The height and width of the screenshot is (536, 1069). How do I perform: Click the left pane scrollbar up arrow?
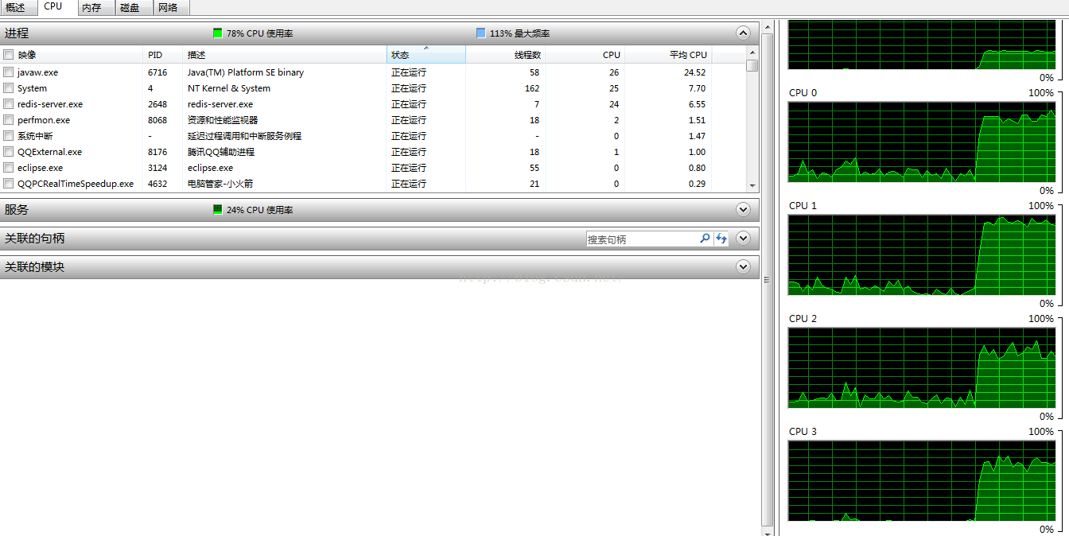pyautogui.click(x=767, y=28)
